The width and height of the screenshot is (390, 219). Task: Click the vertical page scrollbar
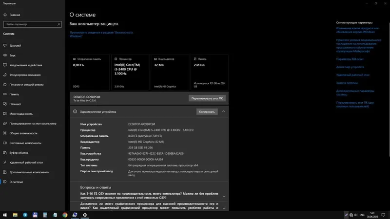click(x=389, y=90)
